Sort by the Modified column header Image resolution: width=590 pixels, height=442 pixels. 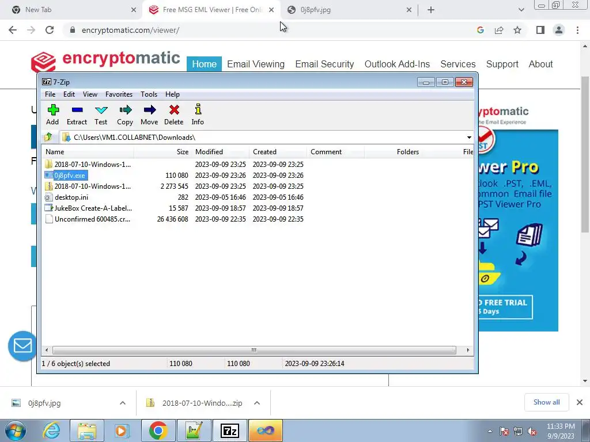click(x=221, y=152)
